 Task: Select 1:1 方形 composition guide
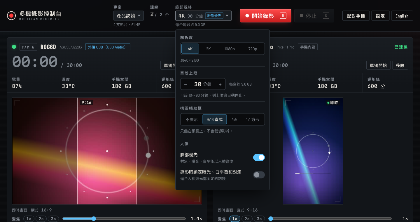pyautogui.click(x=253, y=119)
